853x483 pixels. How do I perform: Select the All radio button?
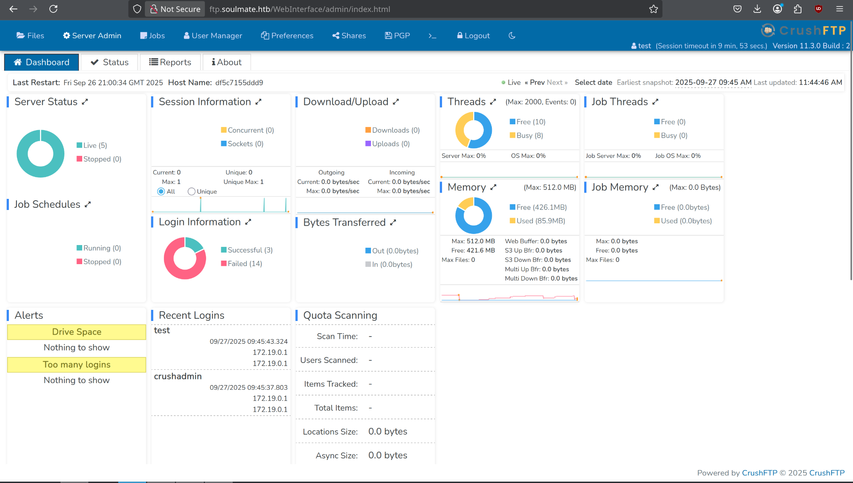tap(161, 191)
